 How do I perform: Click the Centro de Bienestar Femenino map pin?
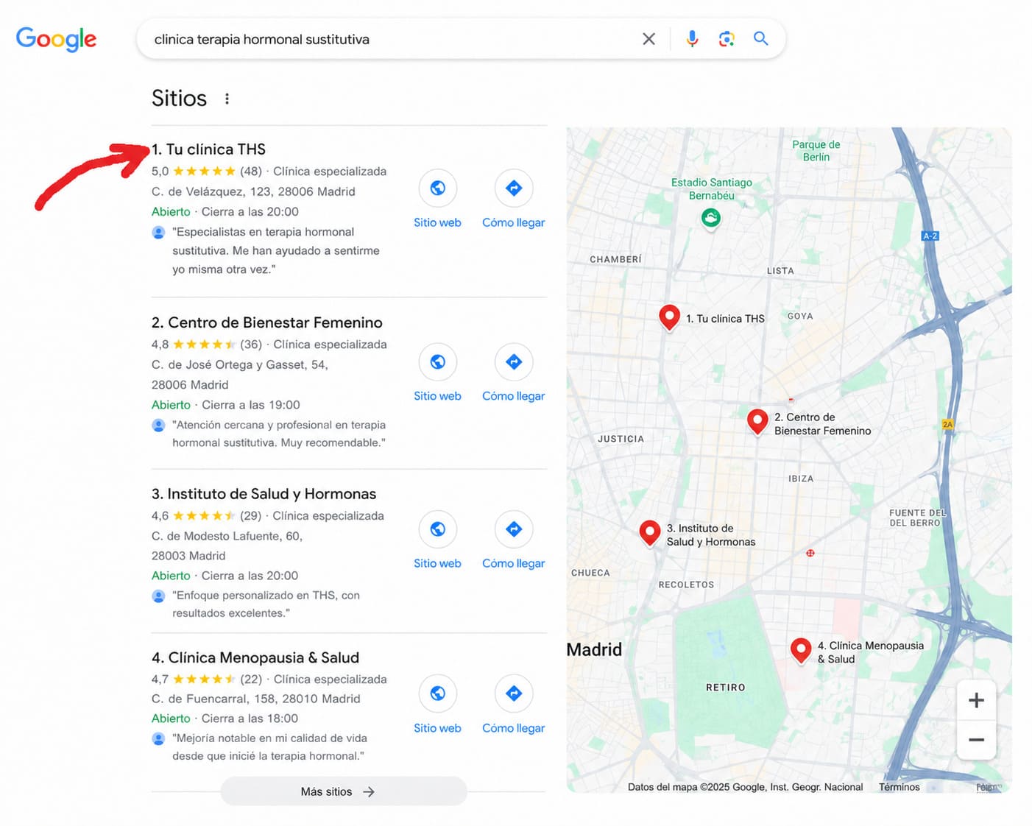(757, 421)
